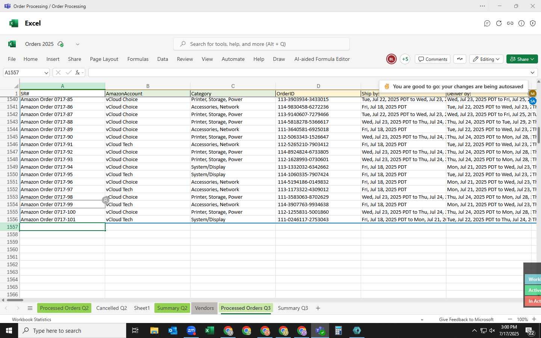Switch to Processed Orders Q2 sheet
Viewport: 541px width, 338px height.
64,308
